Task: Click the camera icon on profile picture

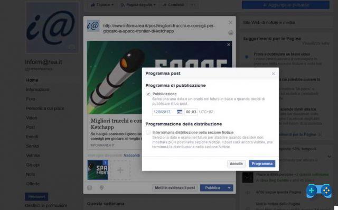Action: coord(72,47)
